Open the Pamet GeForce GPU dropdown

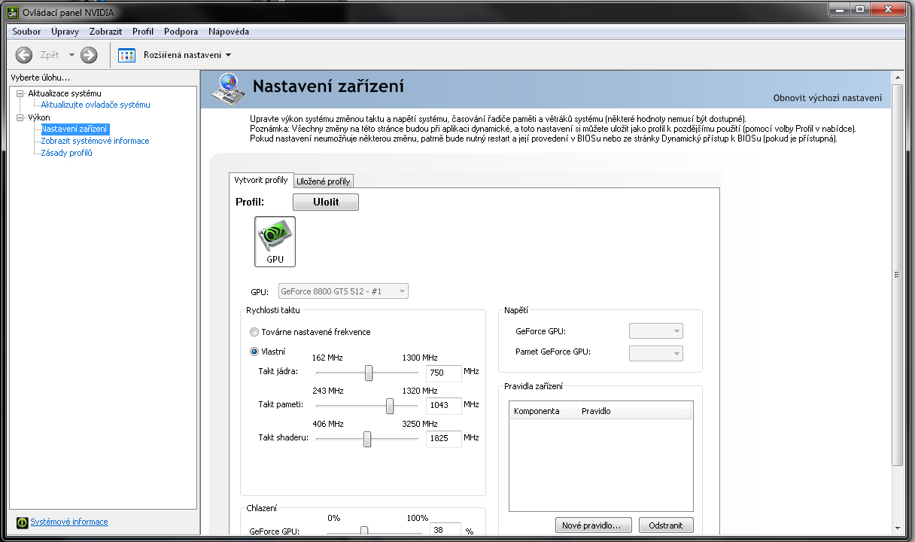point(655,353)
